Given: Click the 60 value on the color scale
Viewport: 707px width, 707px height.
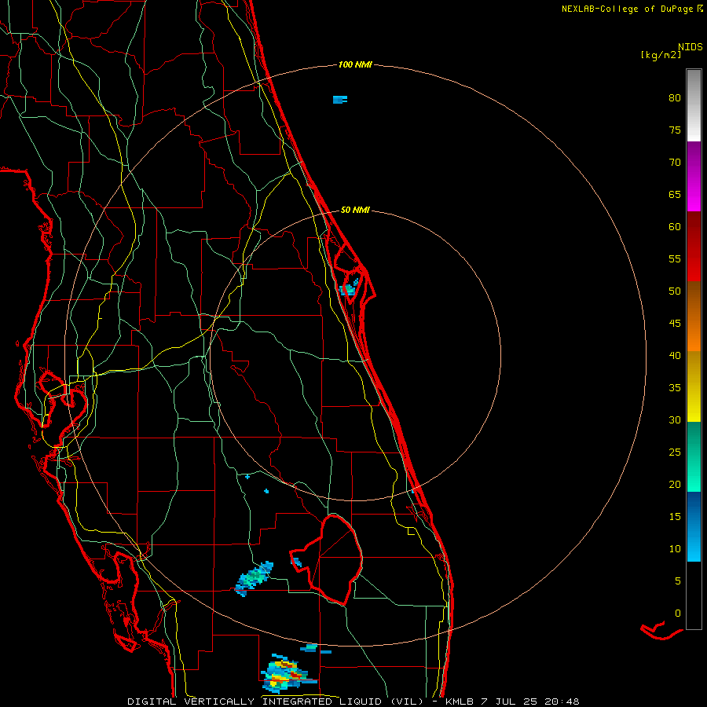Looking at the screenshot, I should point(675,226).
